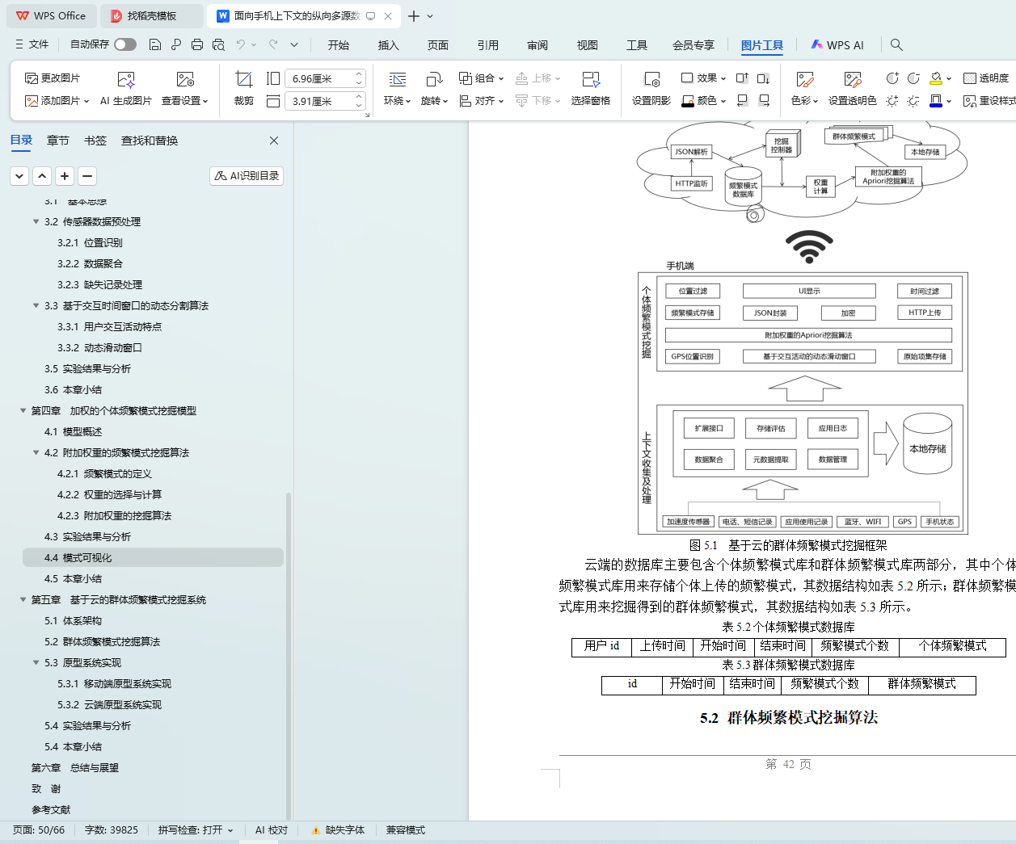The height and width of the screenshot is (844, 1016).
Task: Open AI 生成图片 image generator
Action: 126,79
